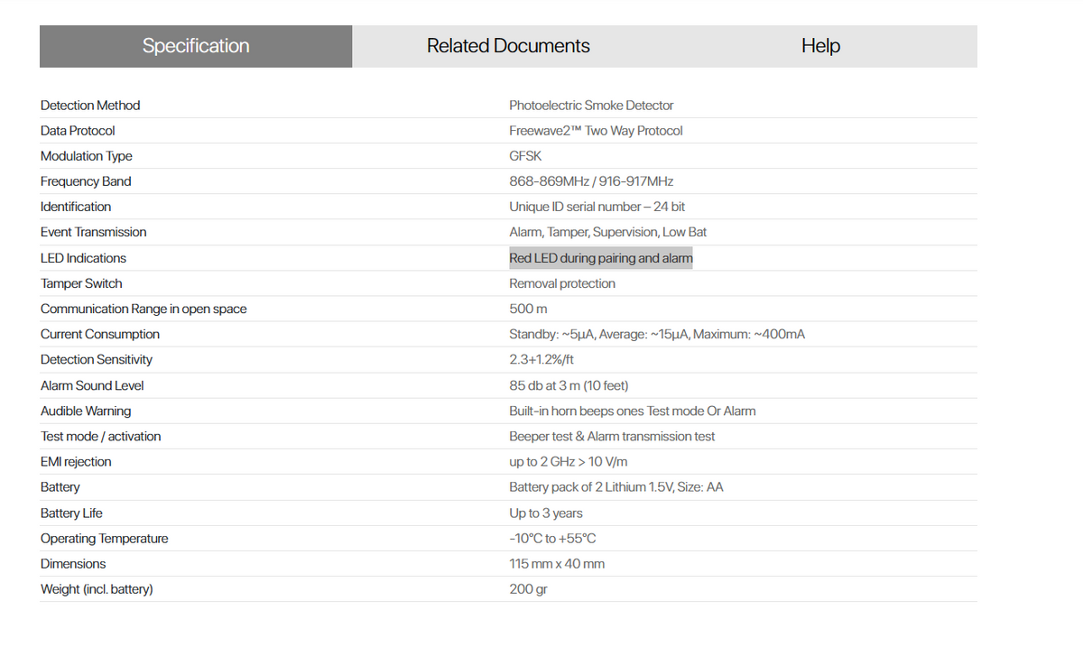Select the Photoelectric Smoke Detector value
Screen dimensions: 1083x656
[x=591, y=106]
